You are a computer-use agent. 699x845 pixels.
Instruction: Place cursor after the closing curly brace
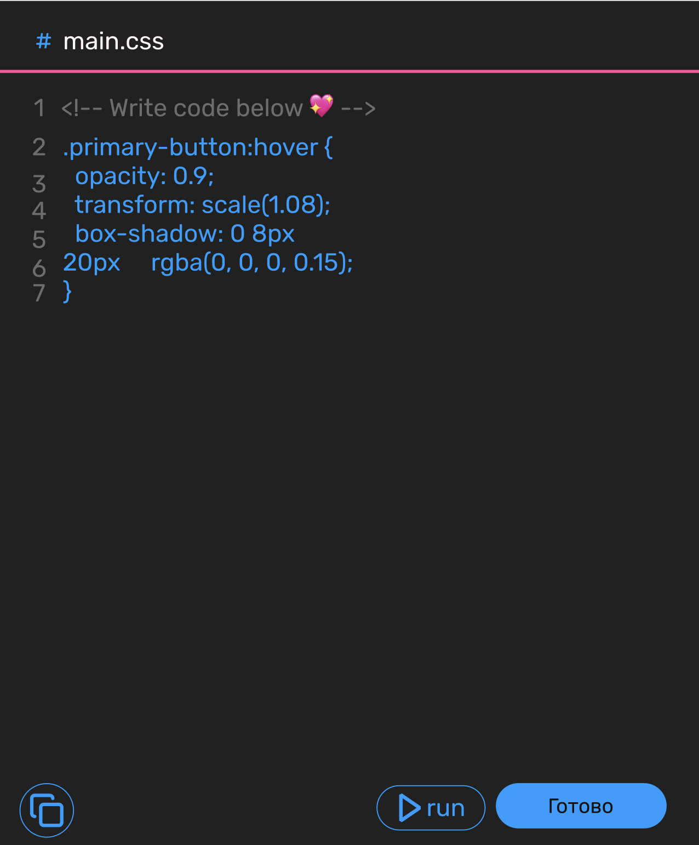75,292
